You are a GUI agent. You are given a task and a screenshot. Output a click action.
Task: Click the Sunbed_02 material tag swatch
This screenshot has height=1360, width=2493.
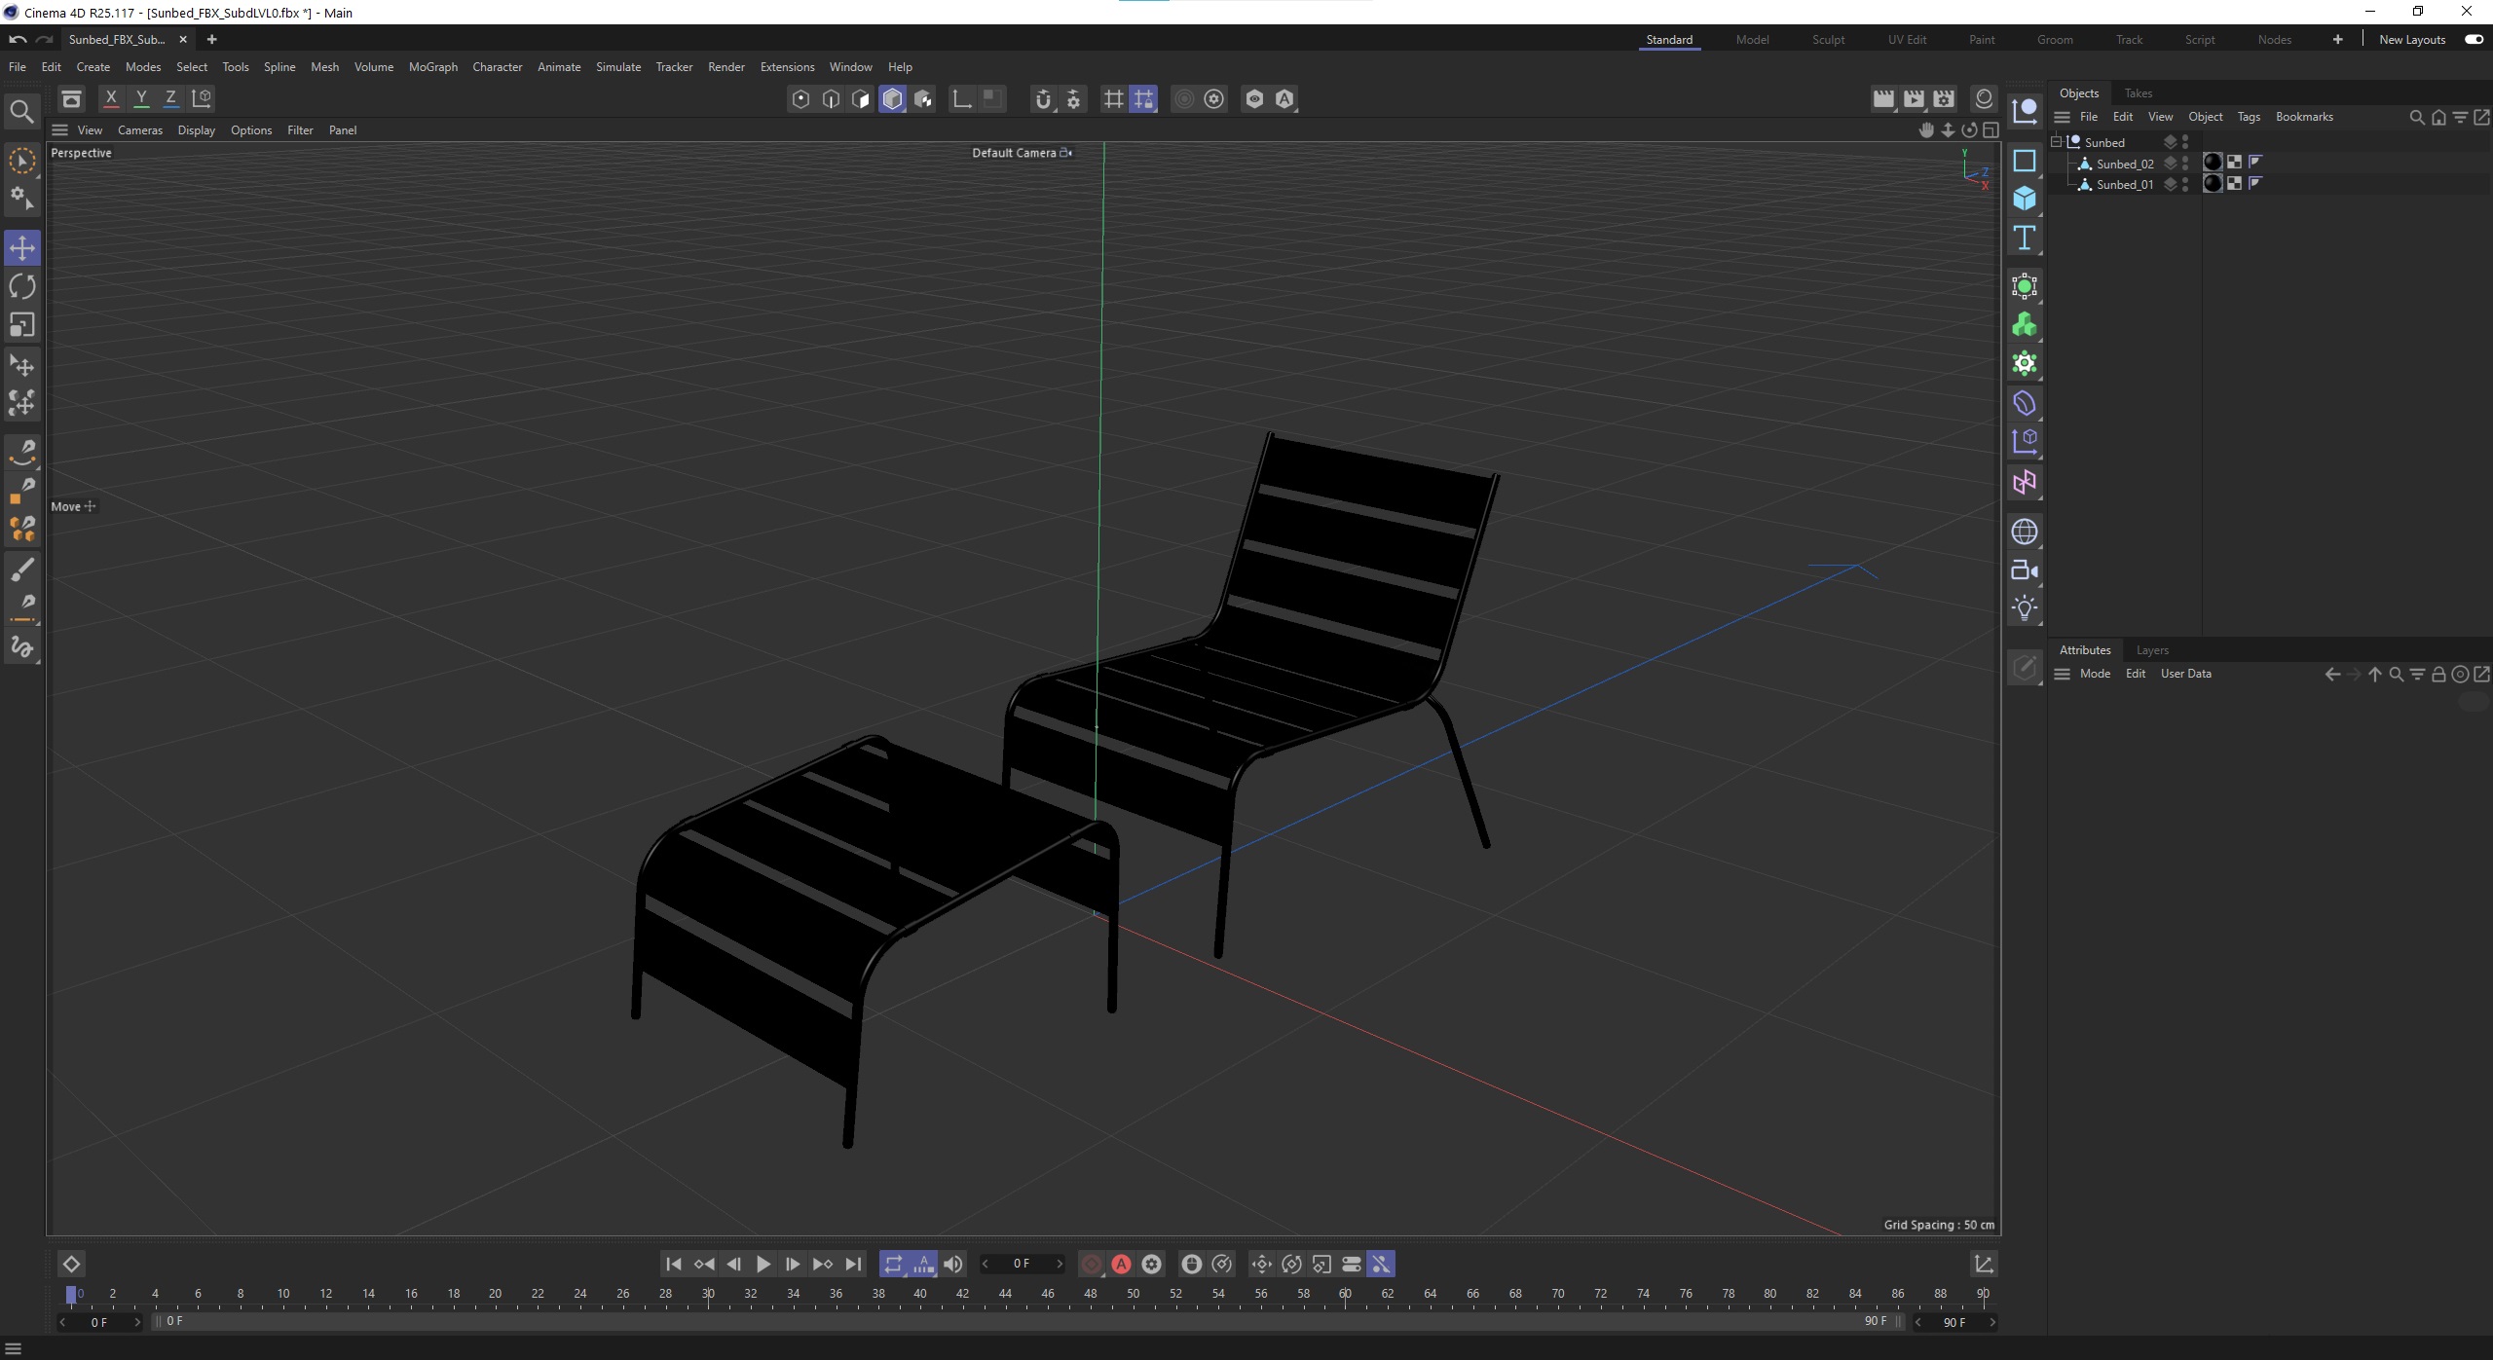(x=2213, y=163)
